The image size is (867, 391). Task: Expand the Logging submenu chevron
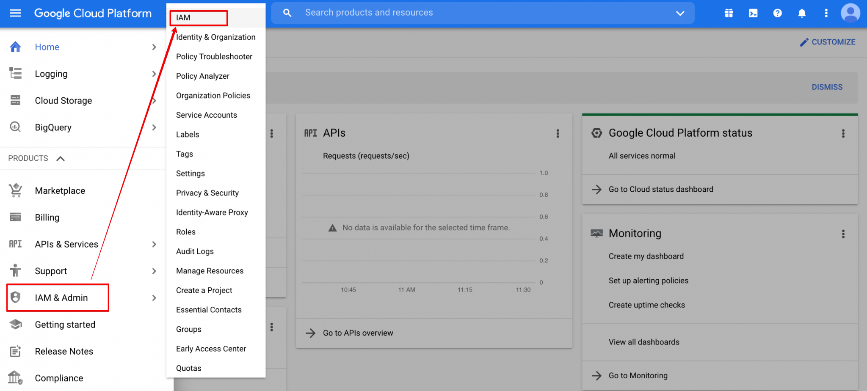pyautogui.click(x=154, y=74)
